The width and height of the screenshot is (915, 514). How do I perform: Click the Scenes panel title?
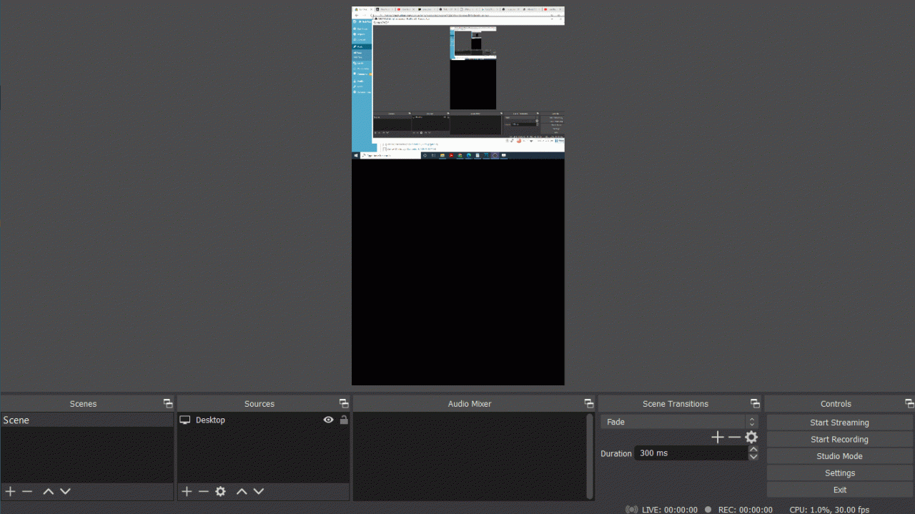83,404
